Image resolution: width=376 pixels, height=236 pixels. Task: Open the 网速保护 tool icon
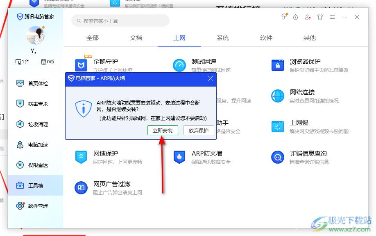(x=81, y=157)
